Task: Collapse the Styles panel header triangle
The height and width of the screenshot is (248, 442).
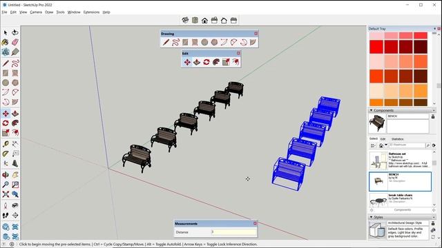Action: (x=371, y=217)
